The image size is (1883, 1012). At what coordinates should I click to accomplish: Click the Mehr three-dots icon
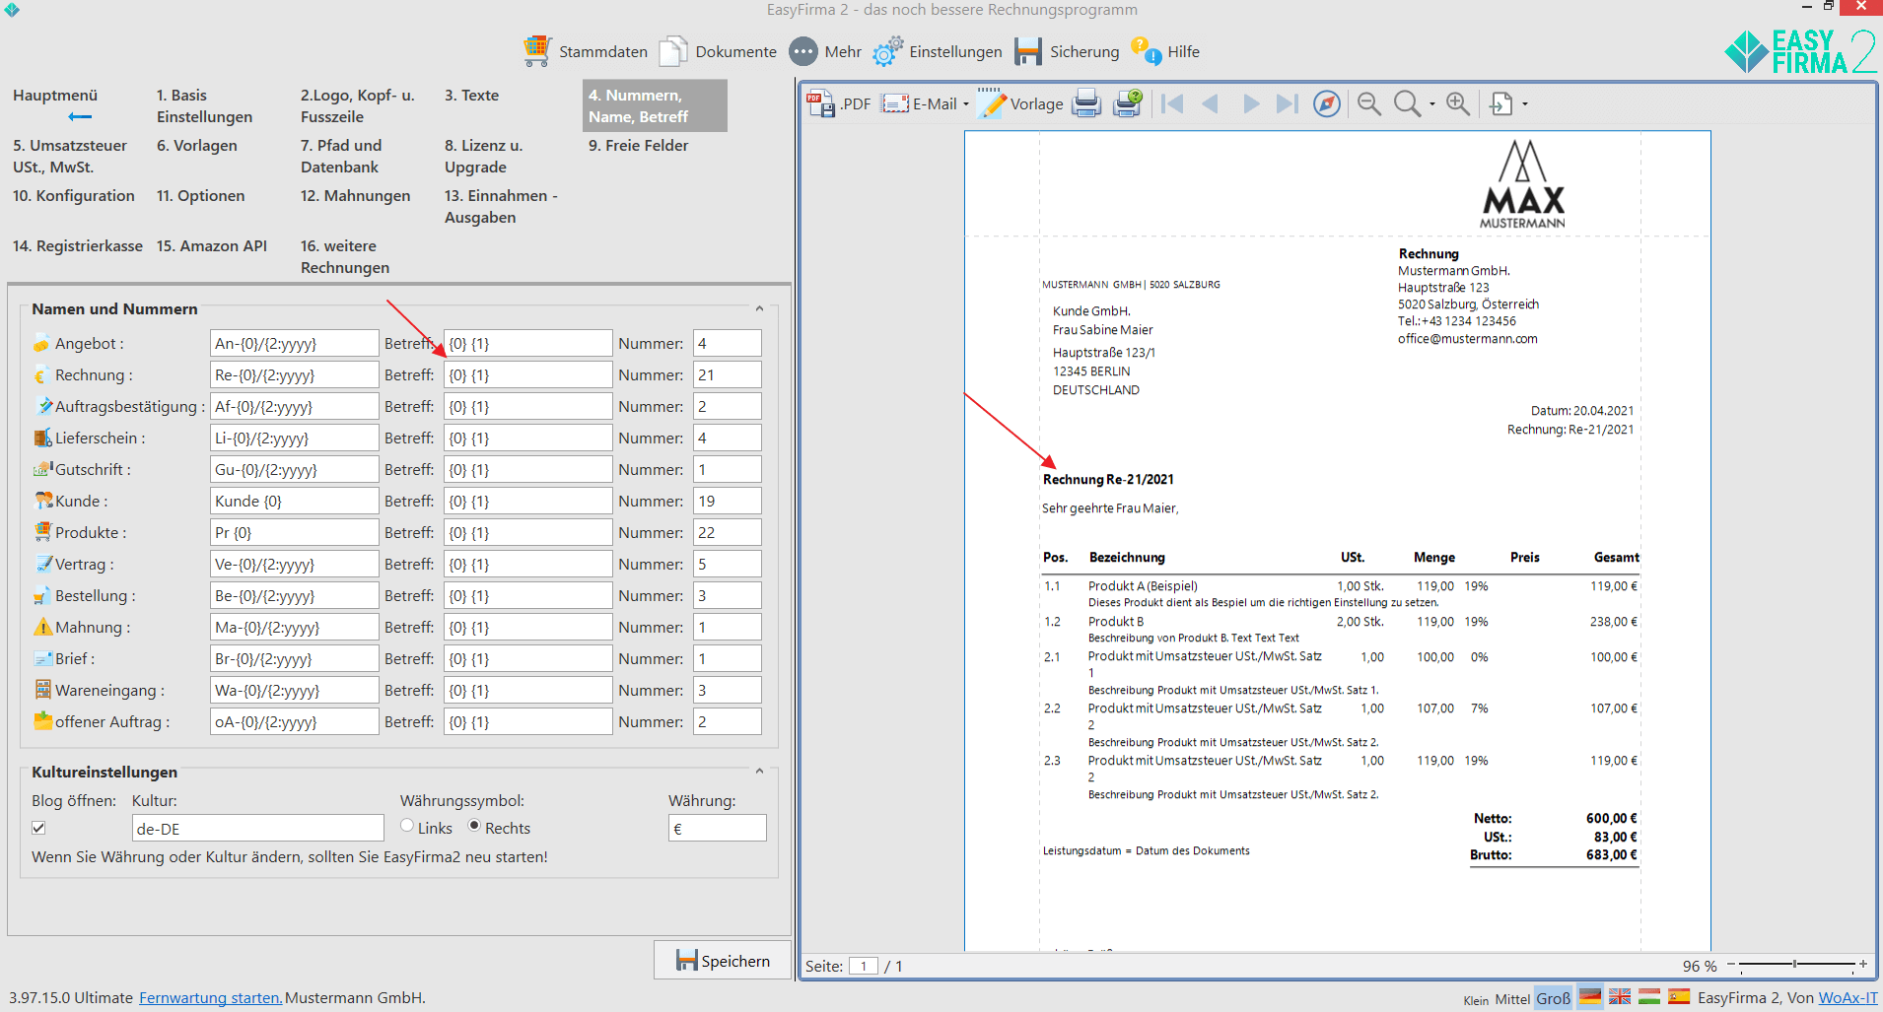coord(803,51)
